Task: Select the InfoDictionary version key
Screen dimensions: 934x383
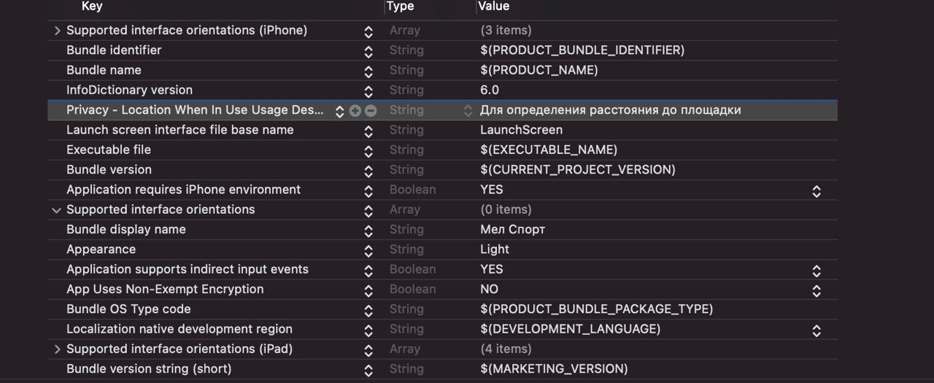Action: 129,90
